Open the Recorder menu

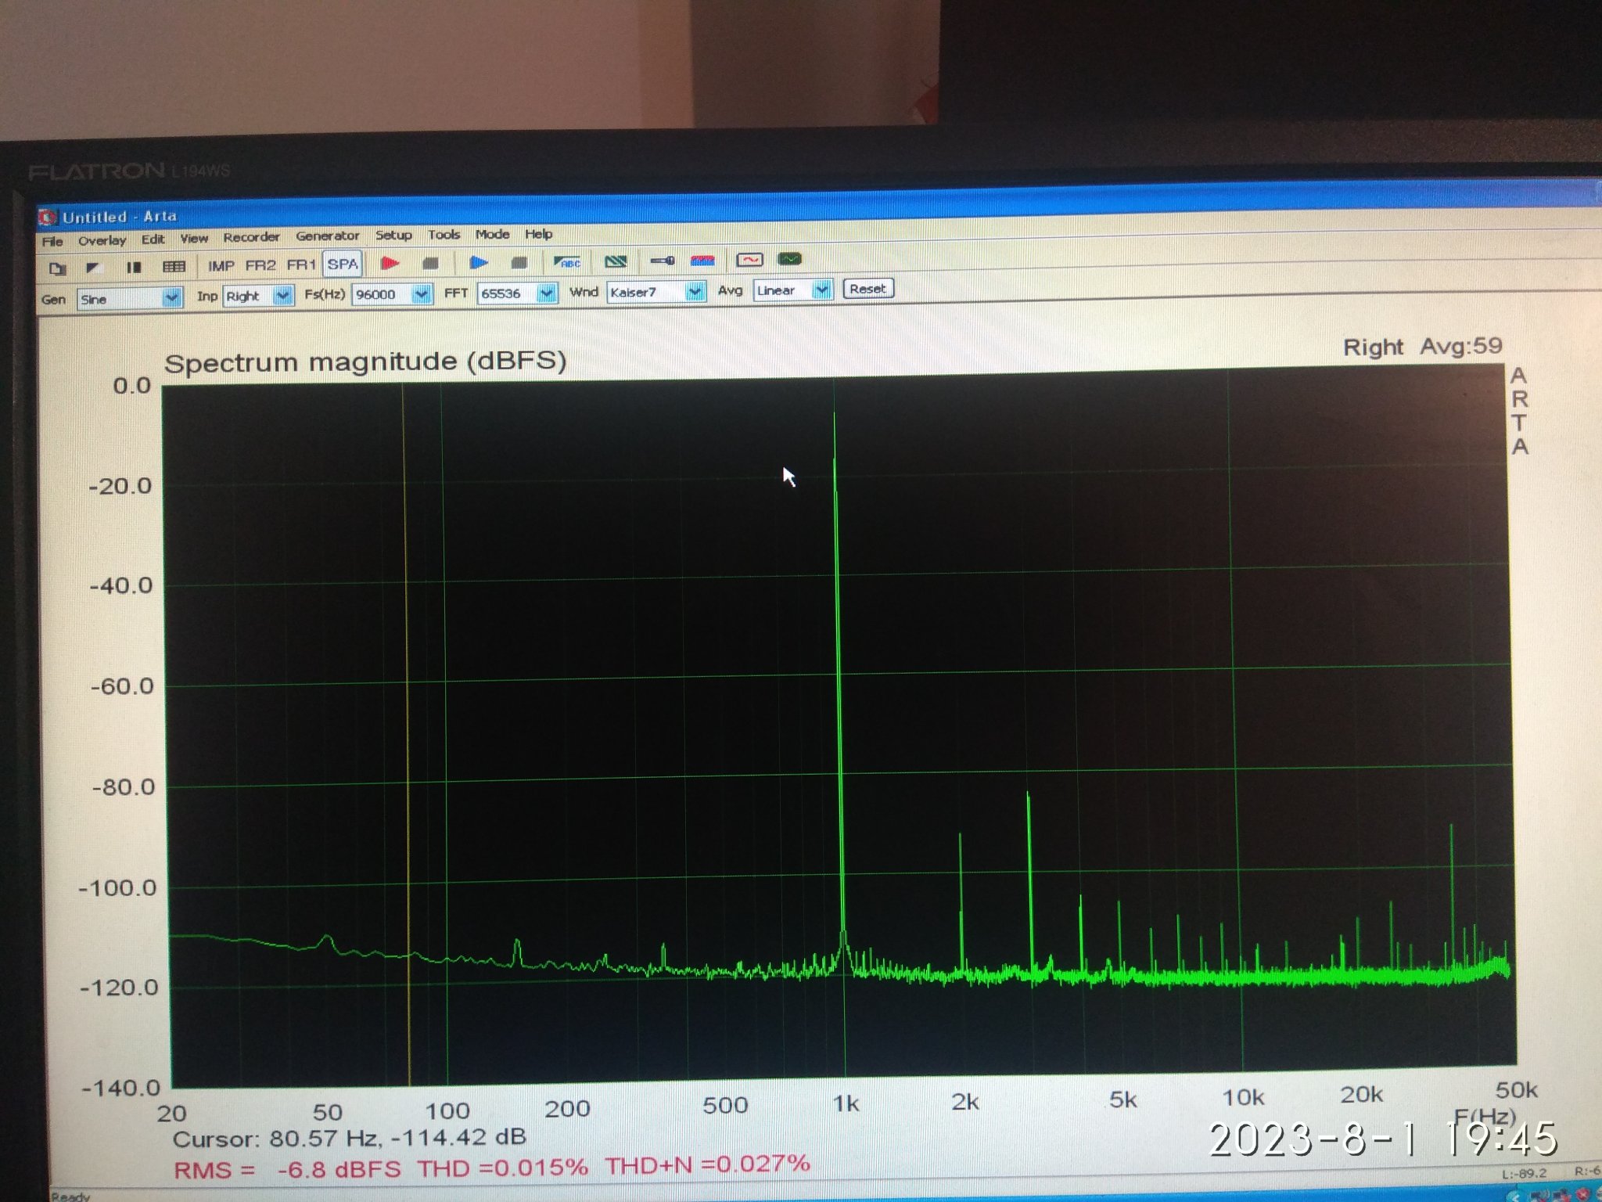[251, 237]
